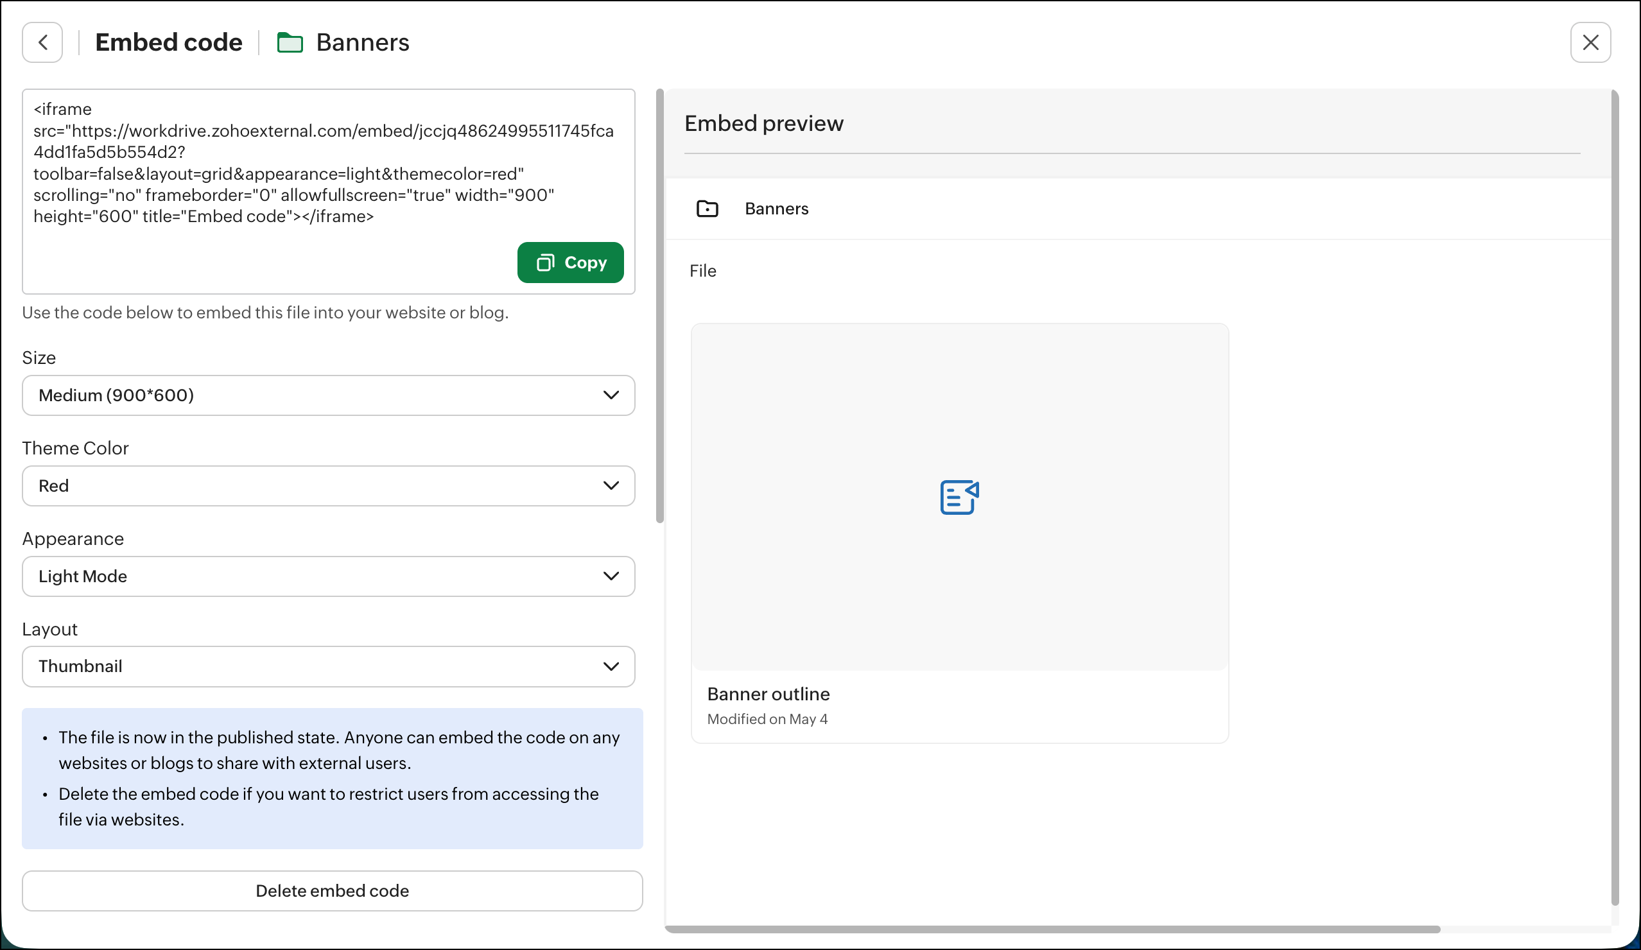Click the preview horizontal scrollbar
Screen dimensions: 1641x950
click(1052, 929)
